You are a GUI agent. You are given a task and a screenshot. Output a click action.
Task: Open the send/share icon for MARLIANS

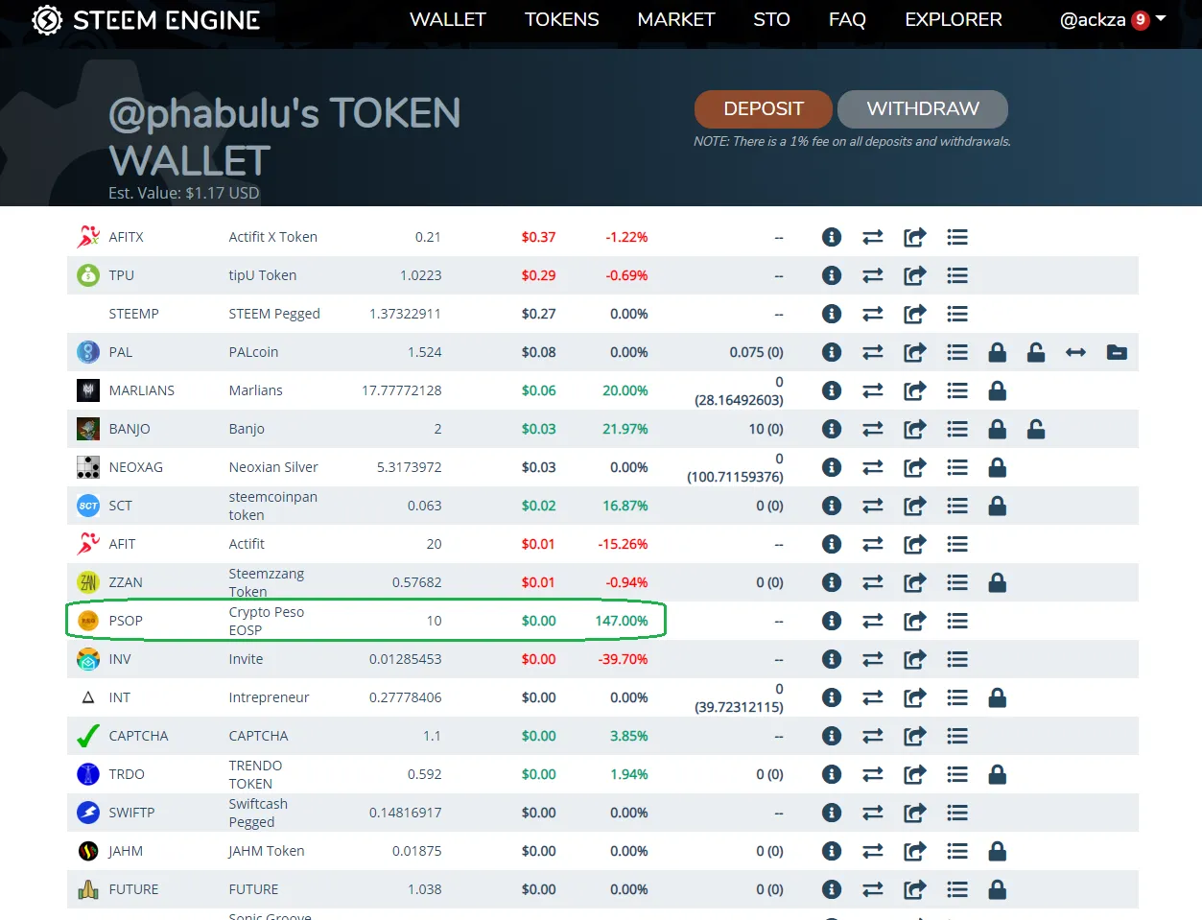pos(915,390)
